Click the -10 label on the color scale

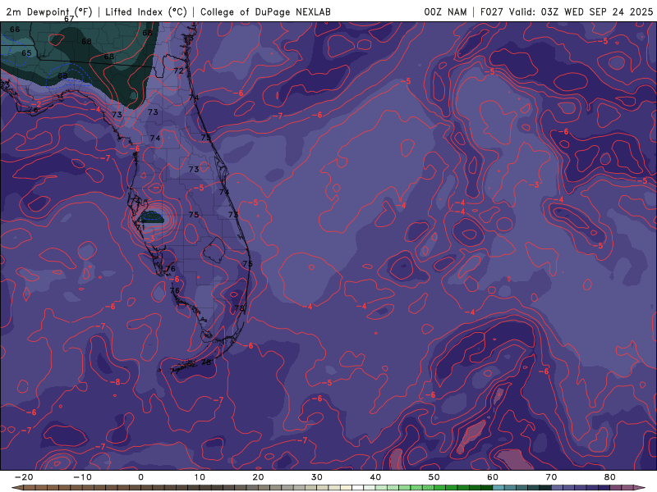[82, 477]
